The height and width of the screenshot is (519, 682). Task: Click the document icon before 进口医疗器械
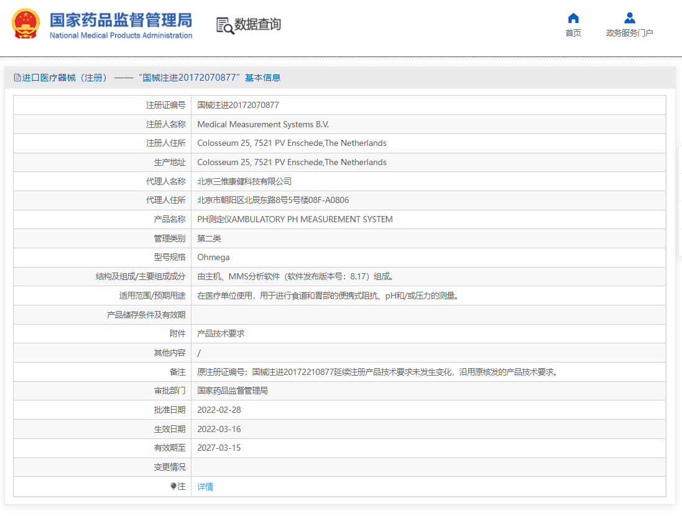(17, 78)
